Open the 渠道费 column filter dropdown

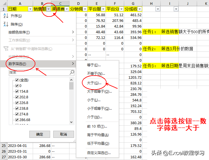tap(67, 9)
